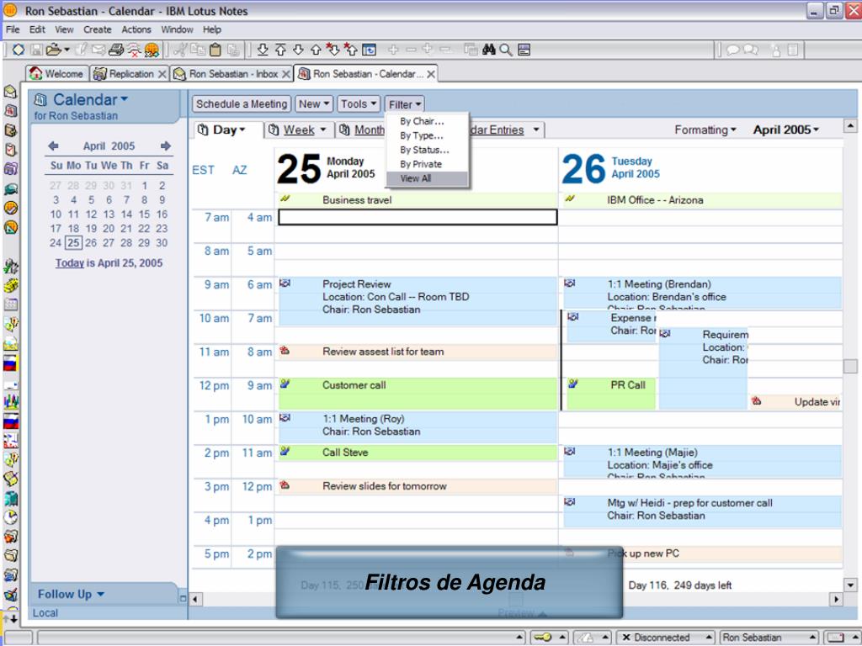Image resolution: width=862 pixels, height=646 pixels.
Task: Select date 26 in mini calendar
Action: [x=91, y=243]
